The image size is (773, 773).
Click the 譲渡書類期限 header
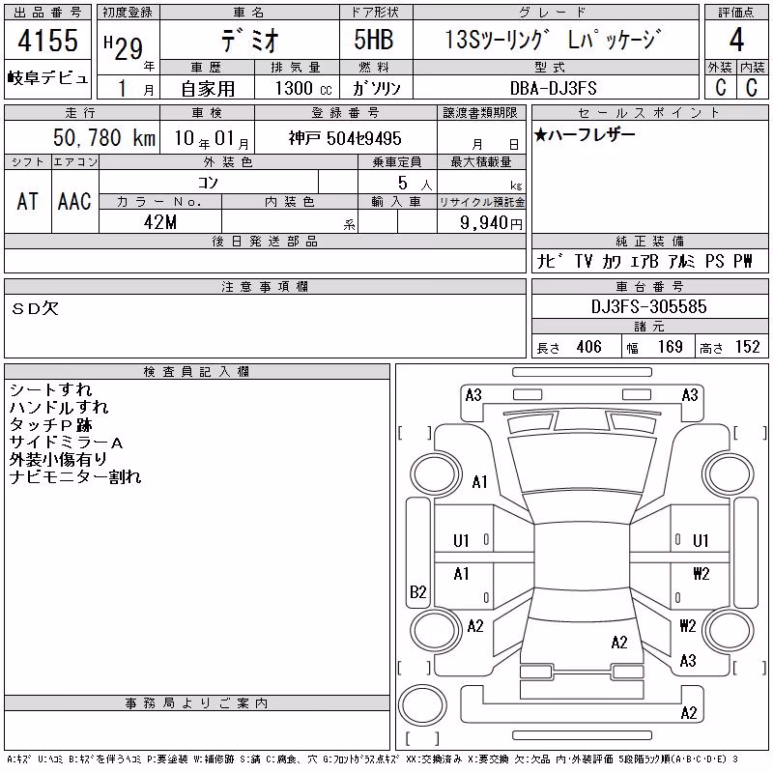pyautogui.click(x=480, y=113)
